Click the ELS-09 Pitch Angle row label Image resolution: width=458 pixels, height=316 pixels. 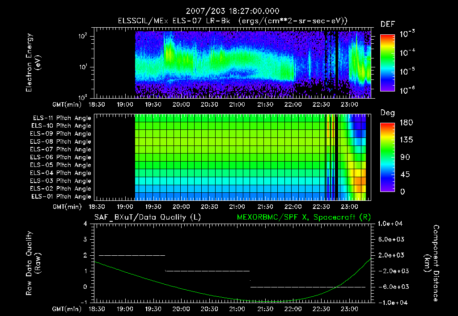point(60,134)
